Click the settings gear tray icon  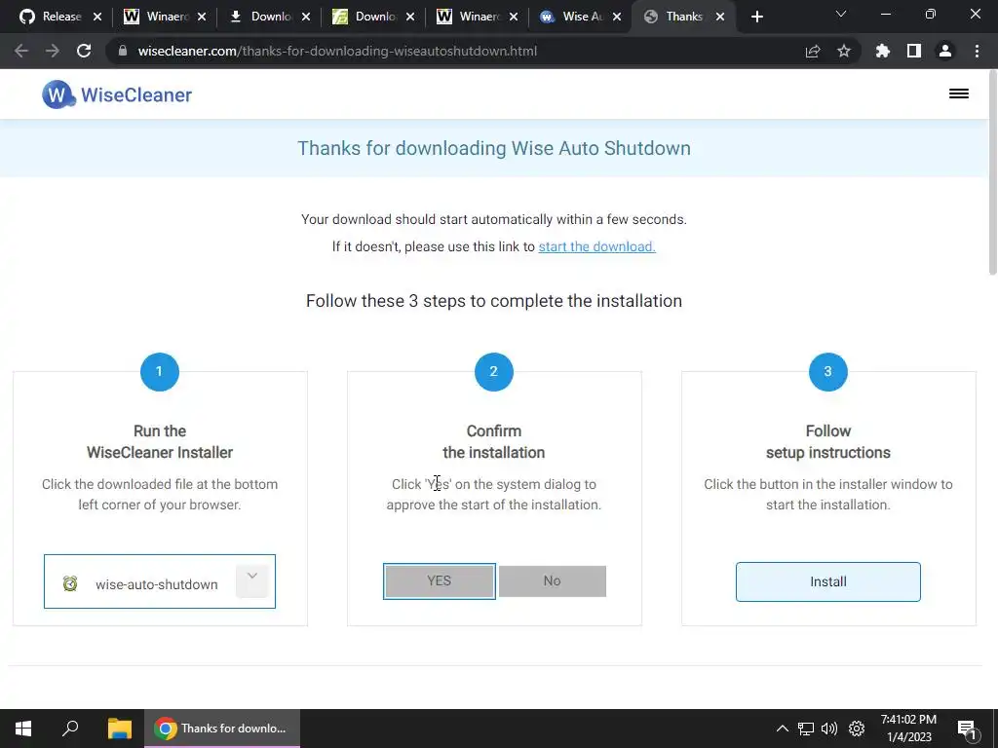857,729
